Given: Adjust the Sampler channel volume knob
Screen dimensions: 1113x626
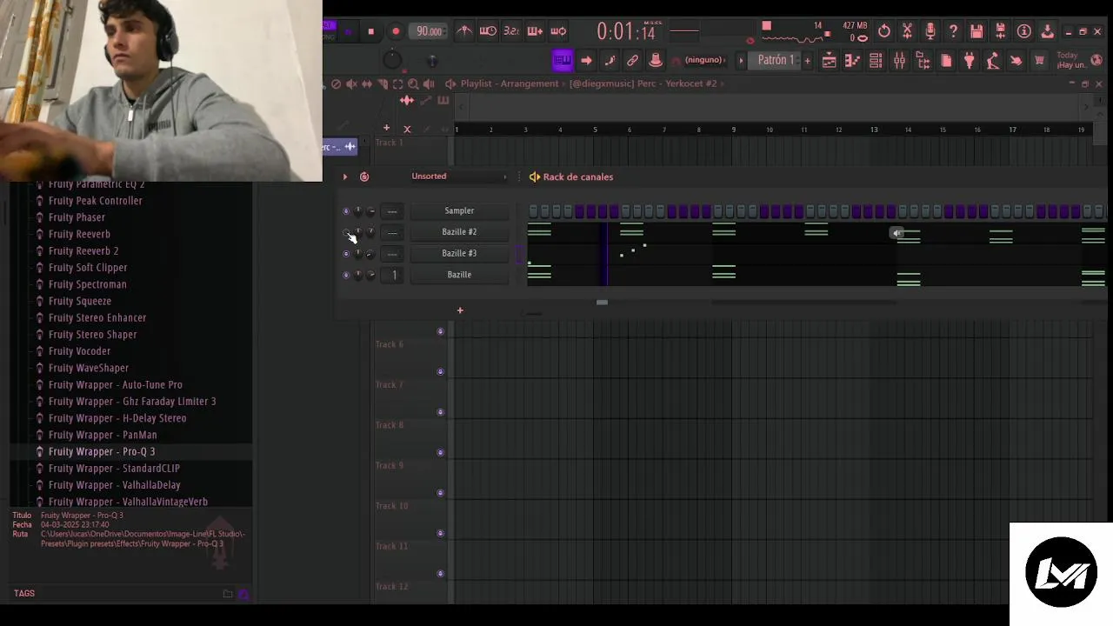Looking at the screenshot, I should click(370, 211).
